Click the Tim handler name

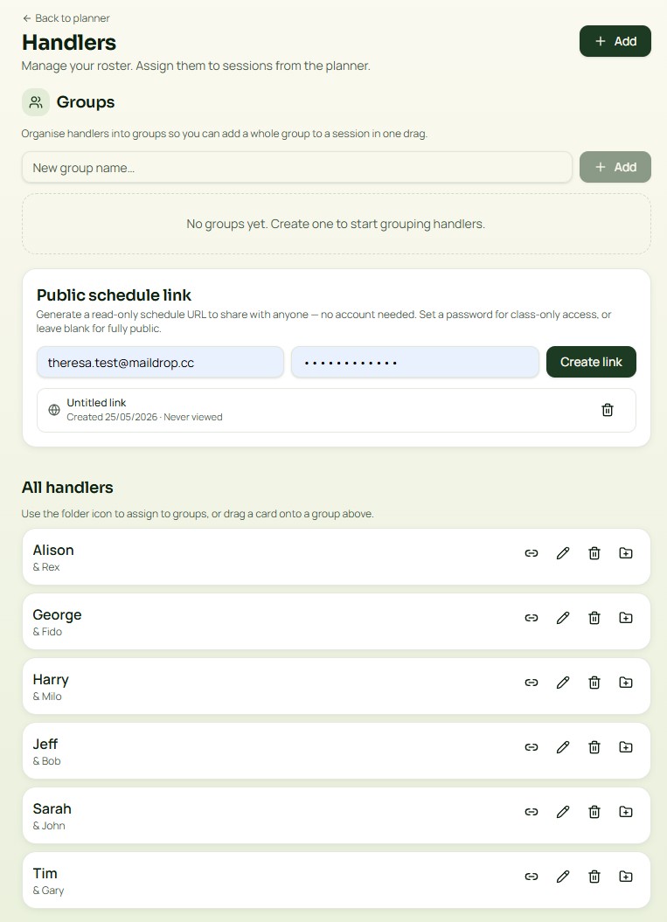click(45, 873)
